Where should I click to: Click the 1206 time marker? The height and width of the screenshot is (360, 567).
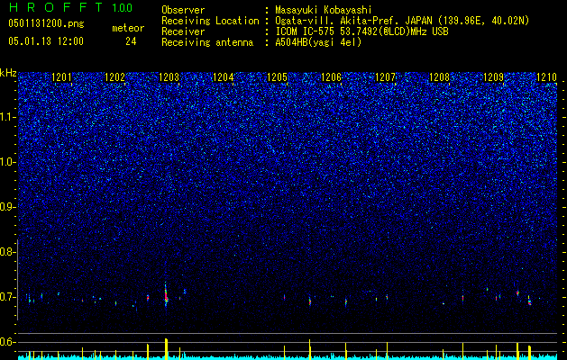click(x=331, y=77)
